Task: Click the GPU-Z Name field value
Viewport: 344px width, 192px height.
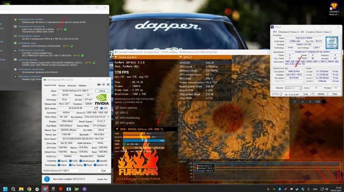Action: pyautogui.click(x=76, y=91)
